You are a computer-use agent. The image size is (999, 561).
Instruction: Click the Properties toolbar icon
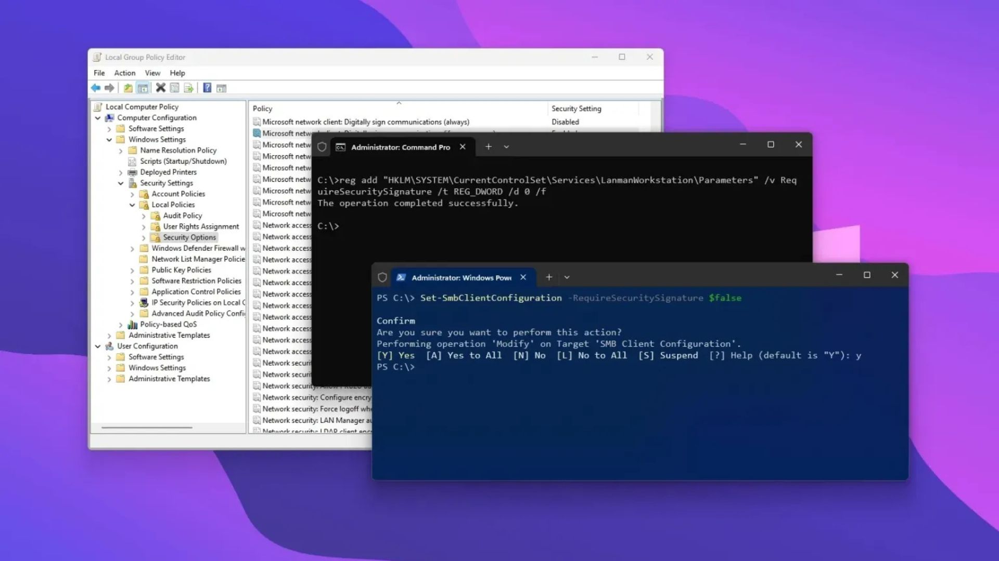pos(175,88)
